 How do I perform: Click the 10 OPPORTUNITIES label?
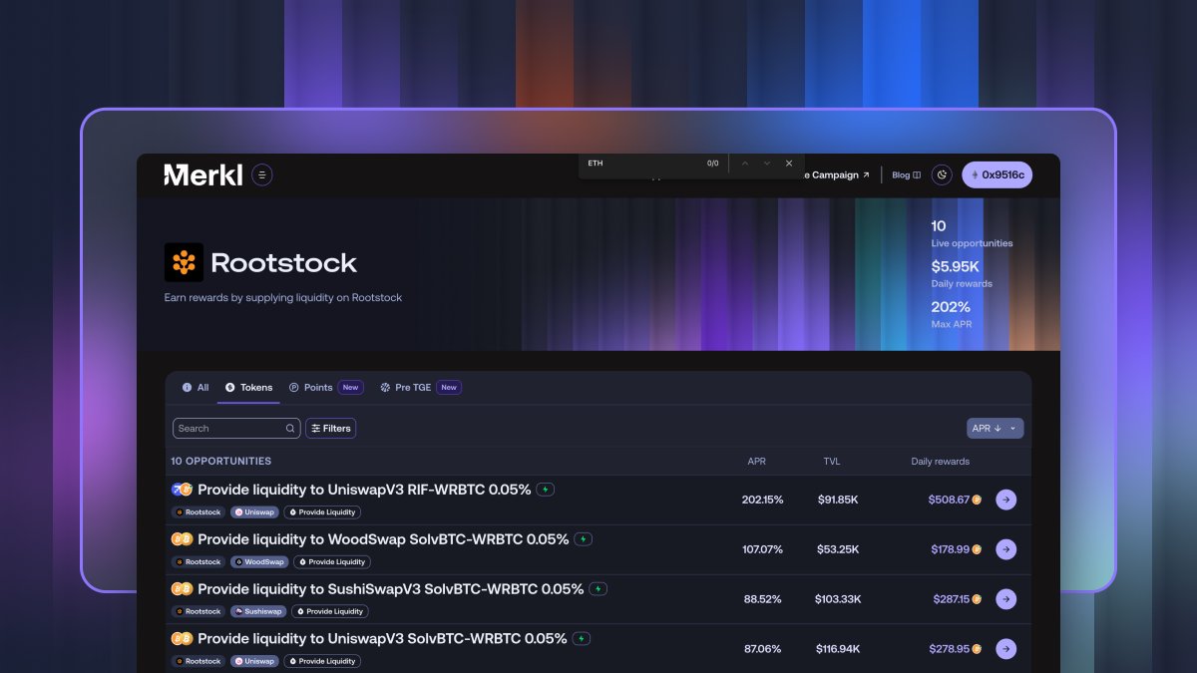(220, 462)
